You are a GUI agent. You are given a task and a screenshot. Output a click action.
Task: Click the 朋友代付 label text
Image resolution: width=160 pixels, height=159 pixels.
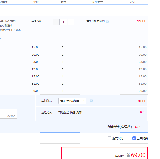(118, 138)
